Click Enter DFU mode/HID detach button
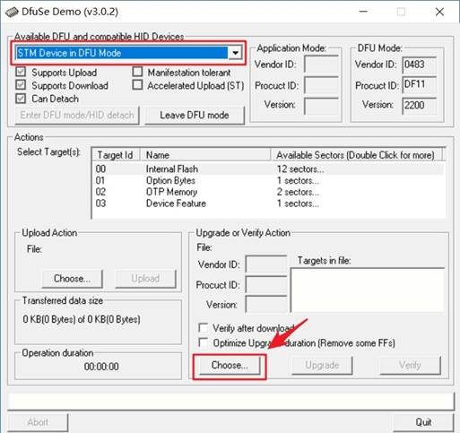 (x=77, y=115)
